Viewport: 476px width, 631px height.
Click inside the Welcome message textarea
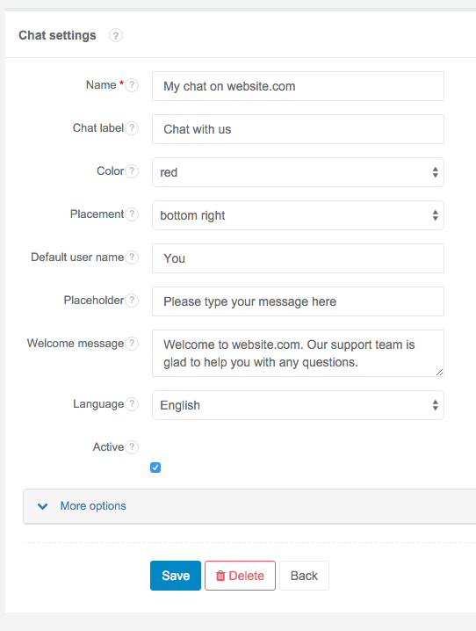[x=298, y=353]
